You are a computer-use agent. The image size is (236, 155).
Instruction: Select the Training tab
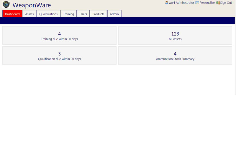click(68, 14)
